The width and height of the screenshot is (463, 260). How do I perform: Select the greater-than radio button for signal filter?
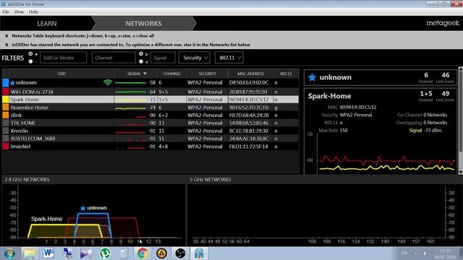coord(141,54)
